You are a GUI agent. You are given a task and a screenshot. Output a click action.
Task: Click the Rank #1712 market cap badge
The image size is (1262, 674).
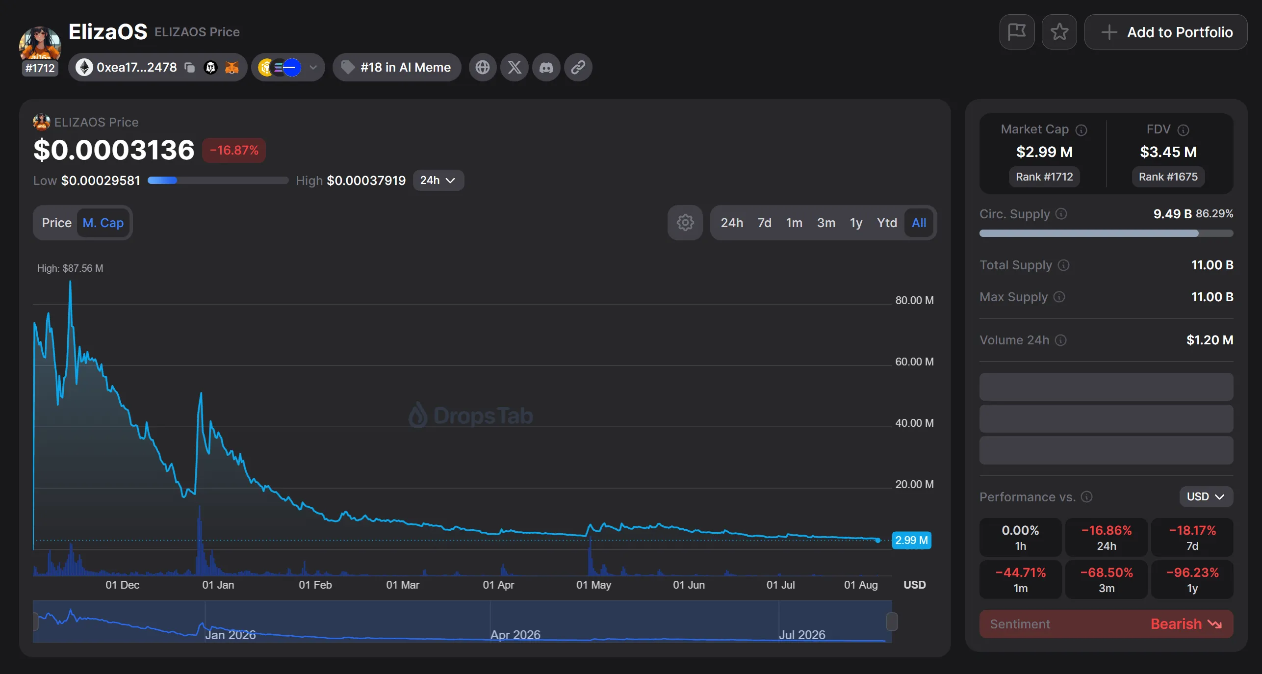point(1044,177)
